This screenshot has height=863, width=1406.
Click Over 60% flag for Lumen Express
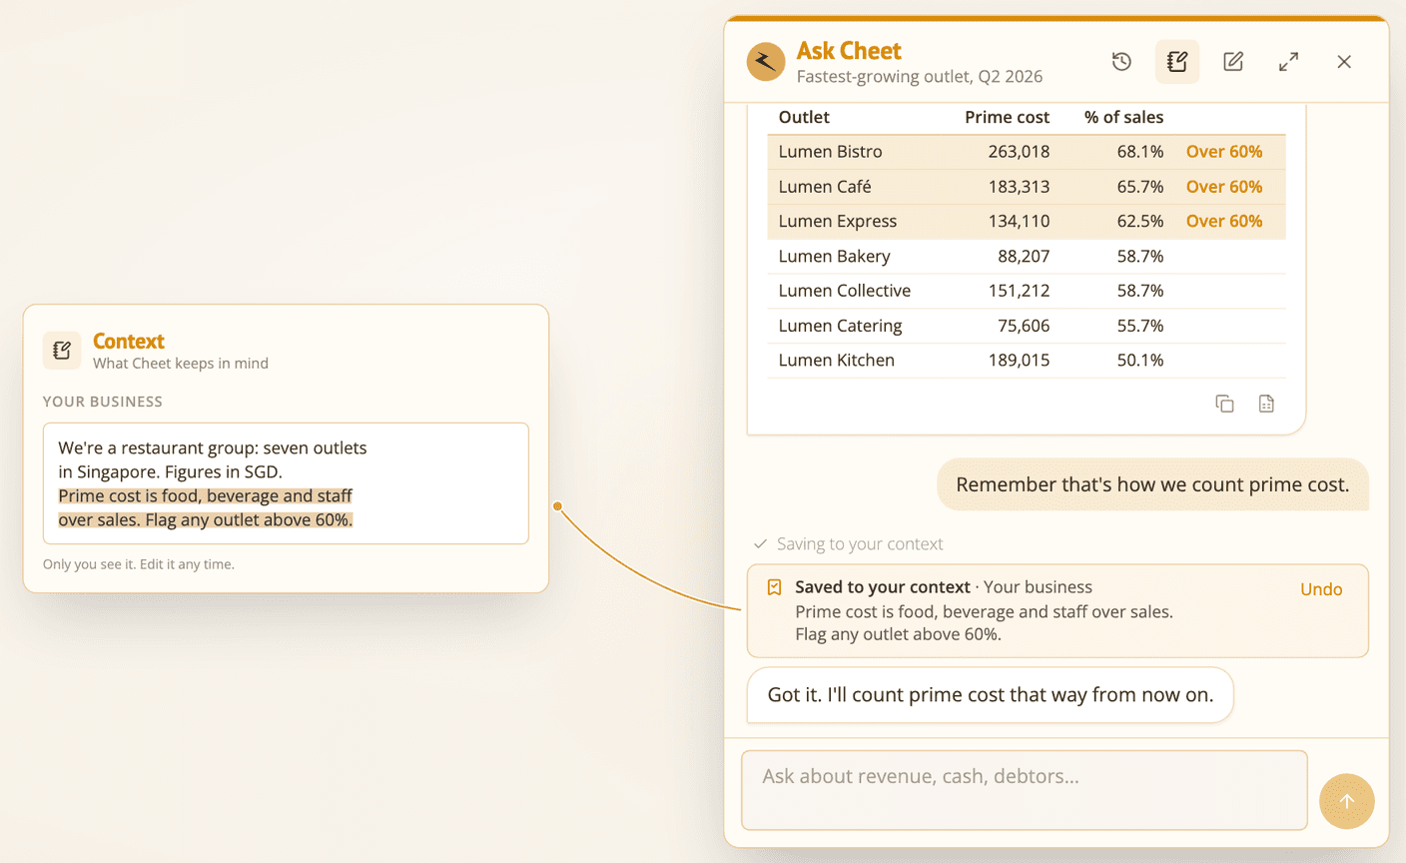pyautogui.click(x=1223, y=221)
